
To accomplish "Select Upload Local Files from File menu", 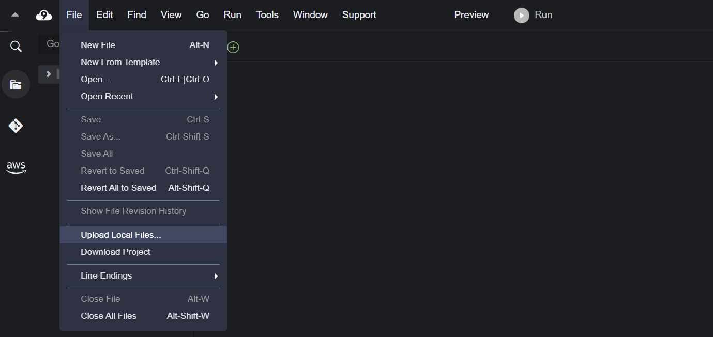I will tap(121, 235).
